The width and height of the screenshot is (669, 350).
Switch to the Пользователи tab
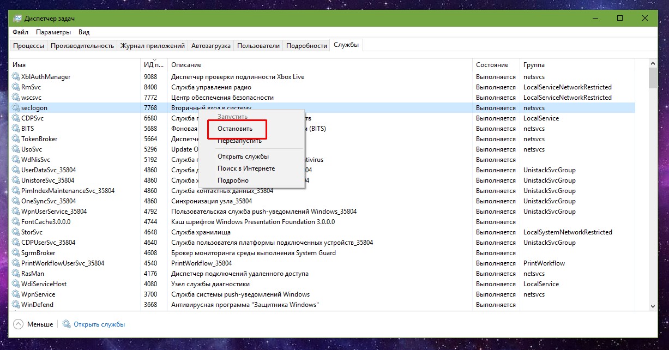click(x=258, y=46)
